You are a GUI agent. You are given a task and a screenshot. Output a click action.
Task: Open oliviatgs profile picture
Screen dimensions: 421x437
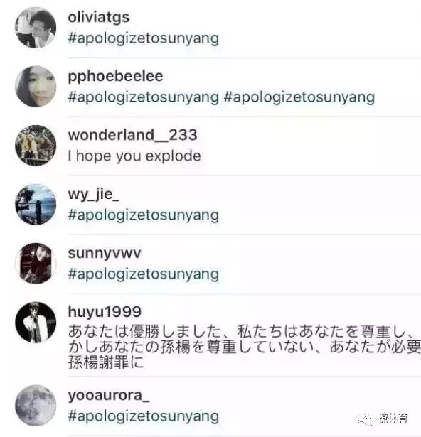36,28
